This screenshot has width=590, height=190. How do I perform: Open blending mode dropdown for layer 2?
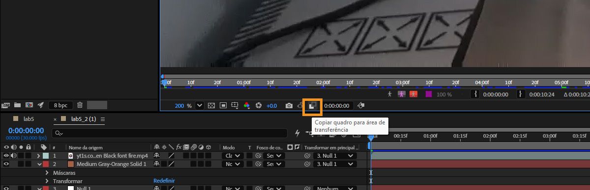coord(233,164)
